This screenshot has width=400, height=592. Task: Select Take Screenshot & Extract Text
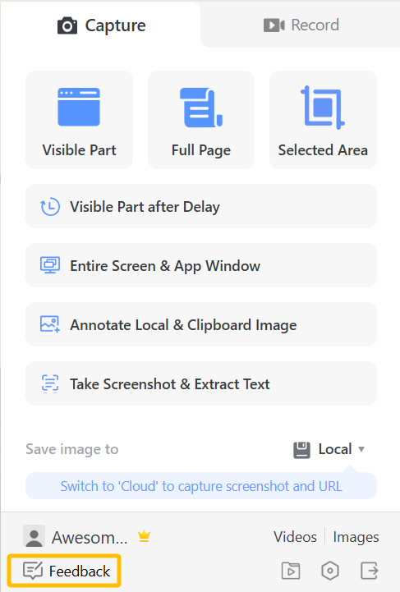click(201, 383)
